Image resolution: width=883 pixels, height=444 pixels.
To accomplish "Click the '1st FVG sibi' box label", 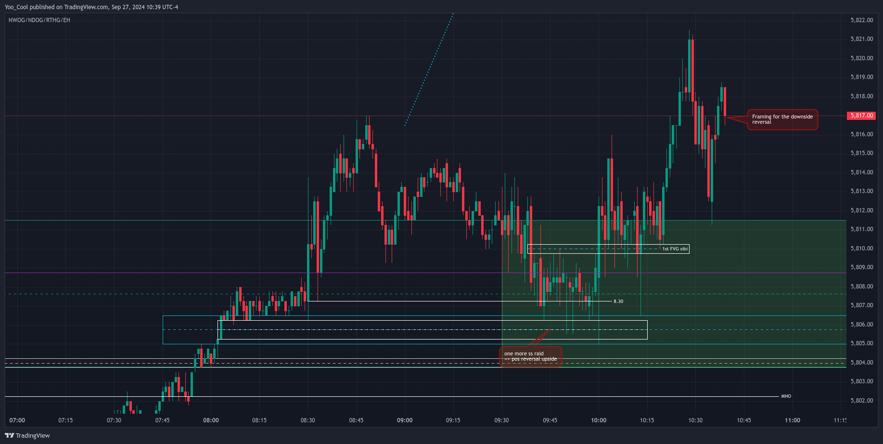I will coord(675,249).
